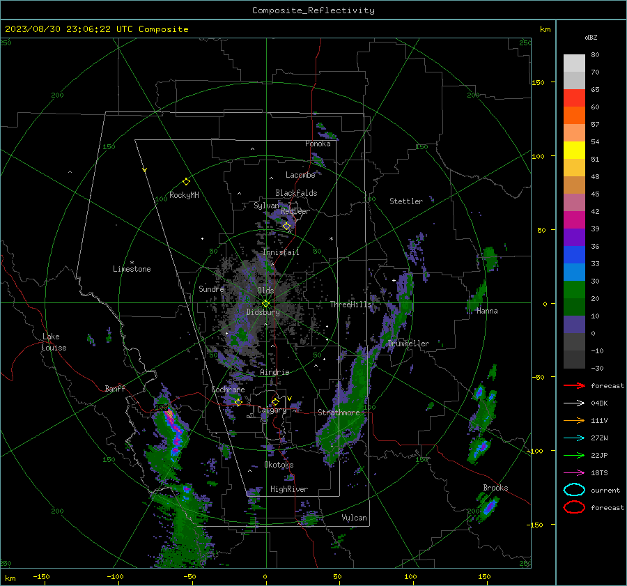Click the Sylvan map label

click(x=266, y=206)
